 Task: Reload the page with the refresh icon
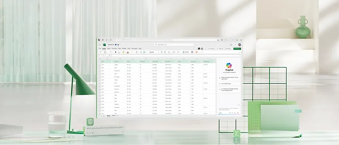click(111, 40)
